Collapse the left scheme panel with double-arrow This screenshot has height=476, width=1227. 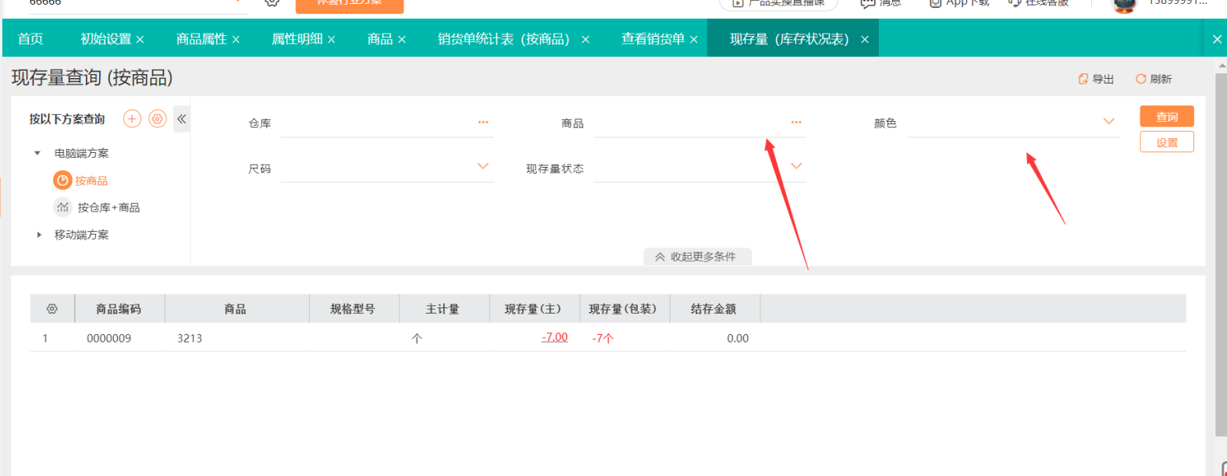coord(182,119)
